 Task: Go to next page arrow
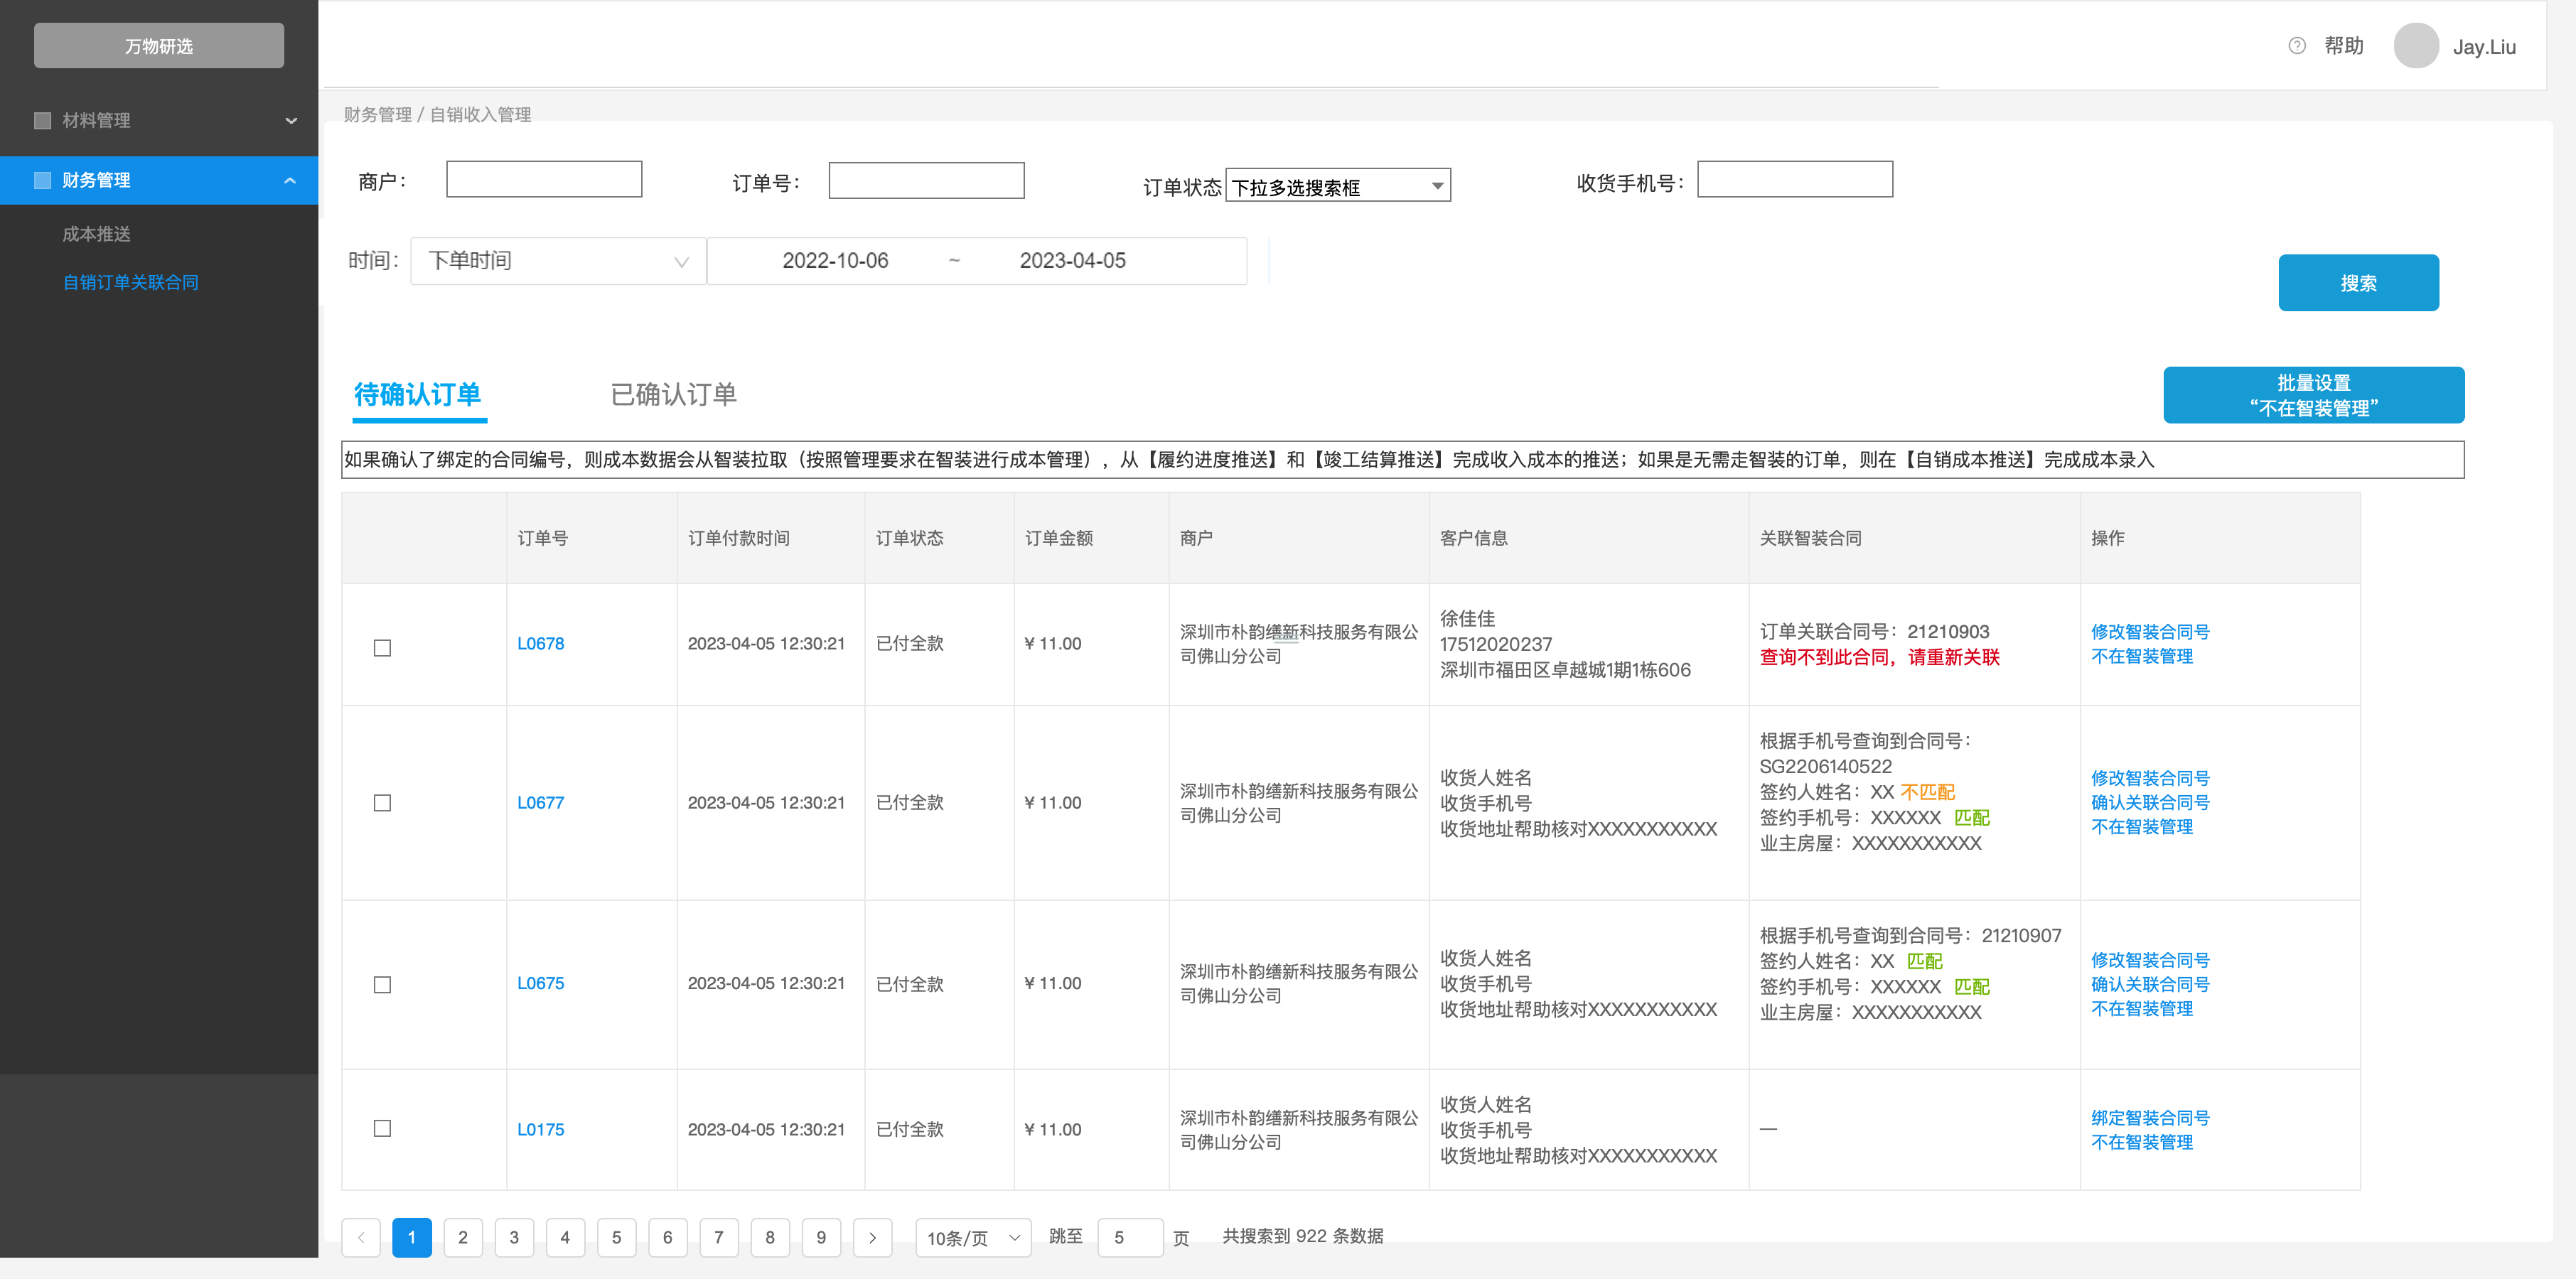[872, 1237]
